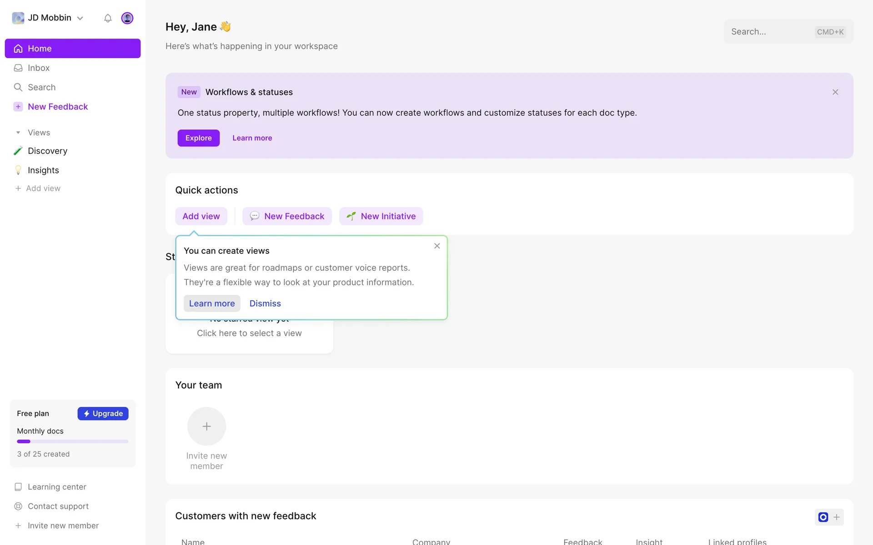
Task: Click the Upgrade plan button
Action: coord(103,413)
